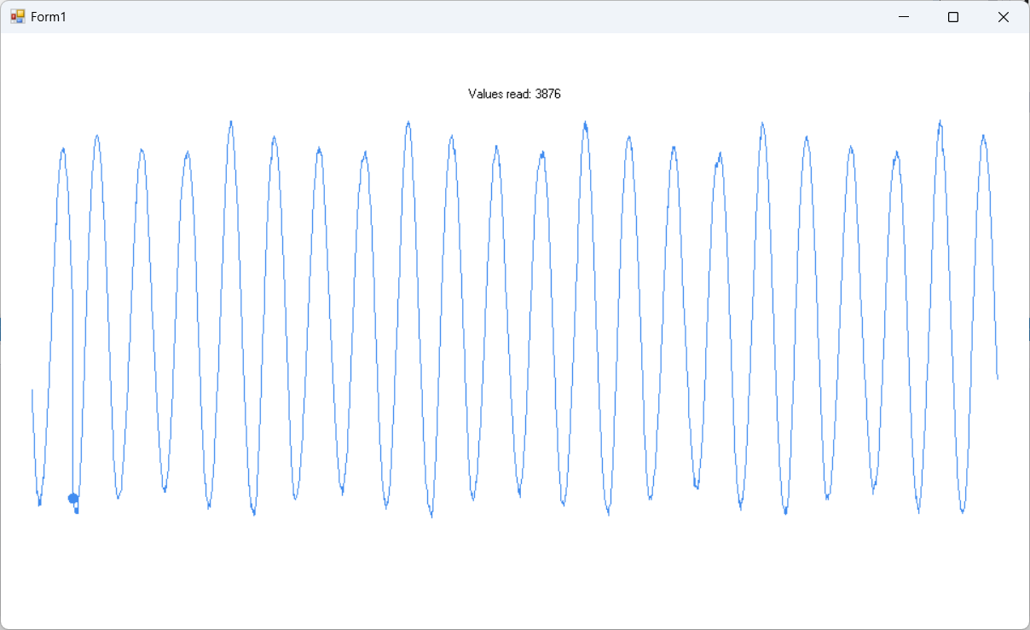Click the small blue square below the dot marker
Viewport: 1030px width, 630px height.
pyautogui.click(x=76, y=511)
